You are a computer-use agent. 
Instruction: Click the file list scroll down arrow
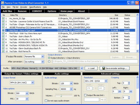(137, 51)
